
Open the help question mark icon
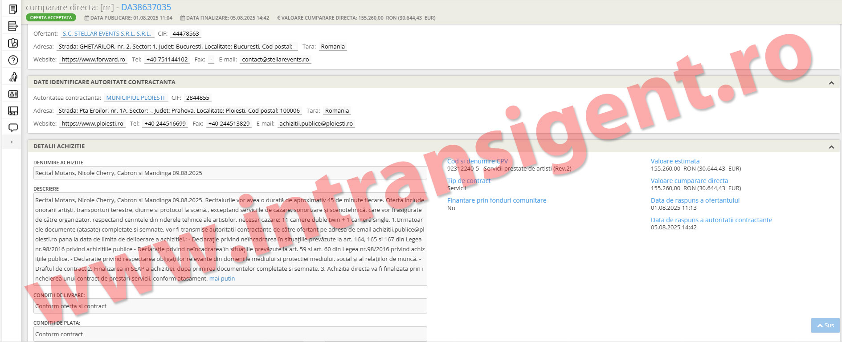pyautogui.click(x=13, y=60)
